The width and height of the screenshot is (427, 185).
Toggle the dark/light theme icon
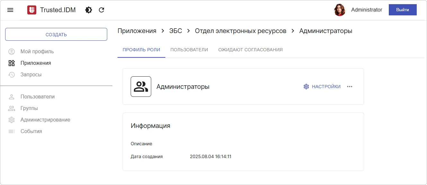[89, 10]
